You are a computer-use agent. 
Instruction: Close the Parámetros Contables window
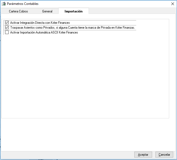tap(172, 4)
